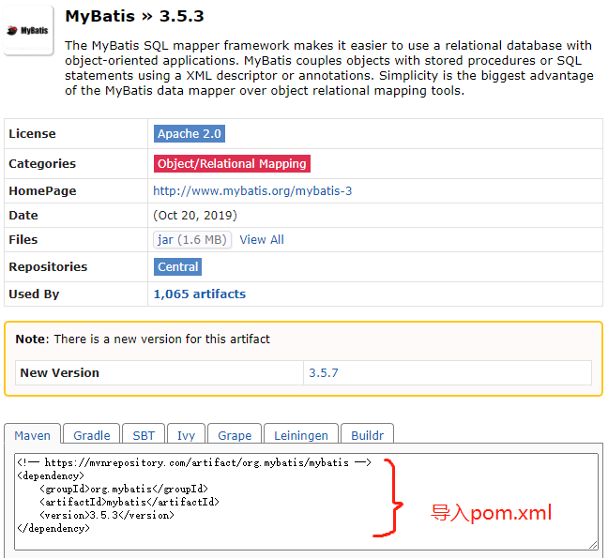Click the MyBatis » 3.5.3 title
The height and width of the screenshot is (558, 608).
coord(134,17)
